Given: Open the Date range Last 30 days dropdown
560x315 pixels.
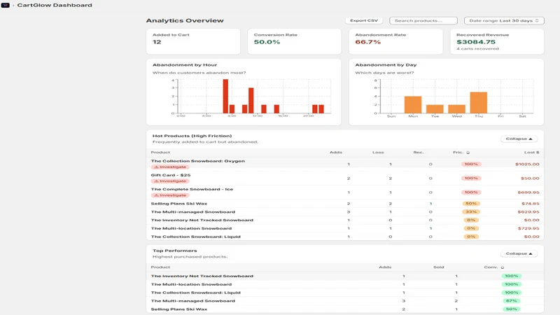Looking at the screenshot, I should point(504,21).
